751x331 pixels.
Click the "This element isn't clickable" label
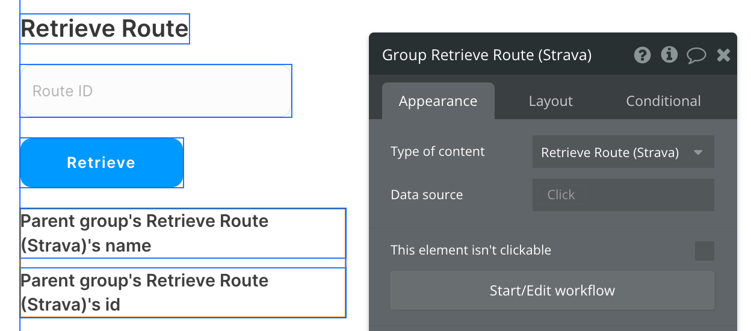click(x=471, y=250)
